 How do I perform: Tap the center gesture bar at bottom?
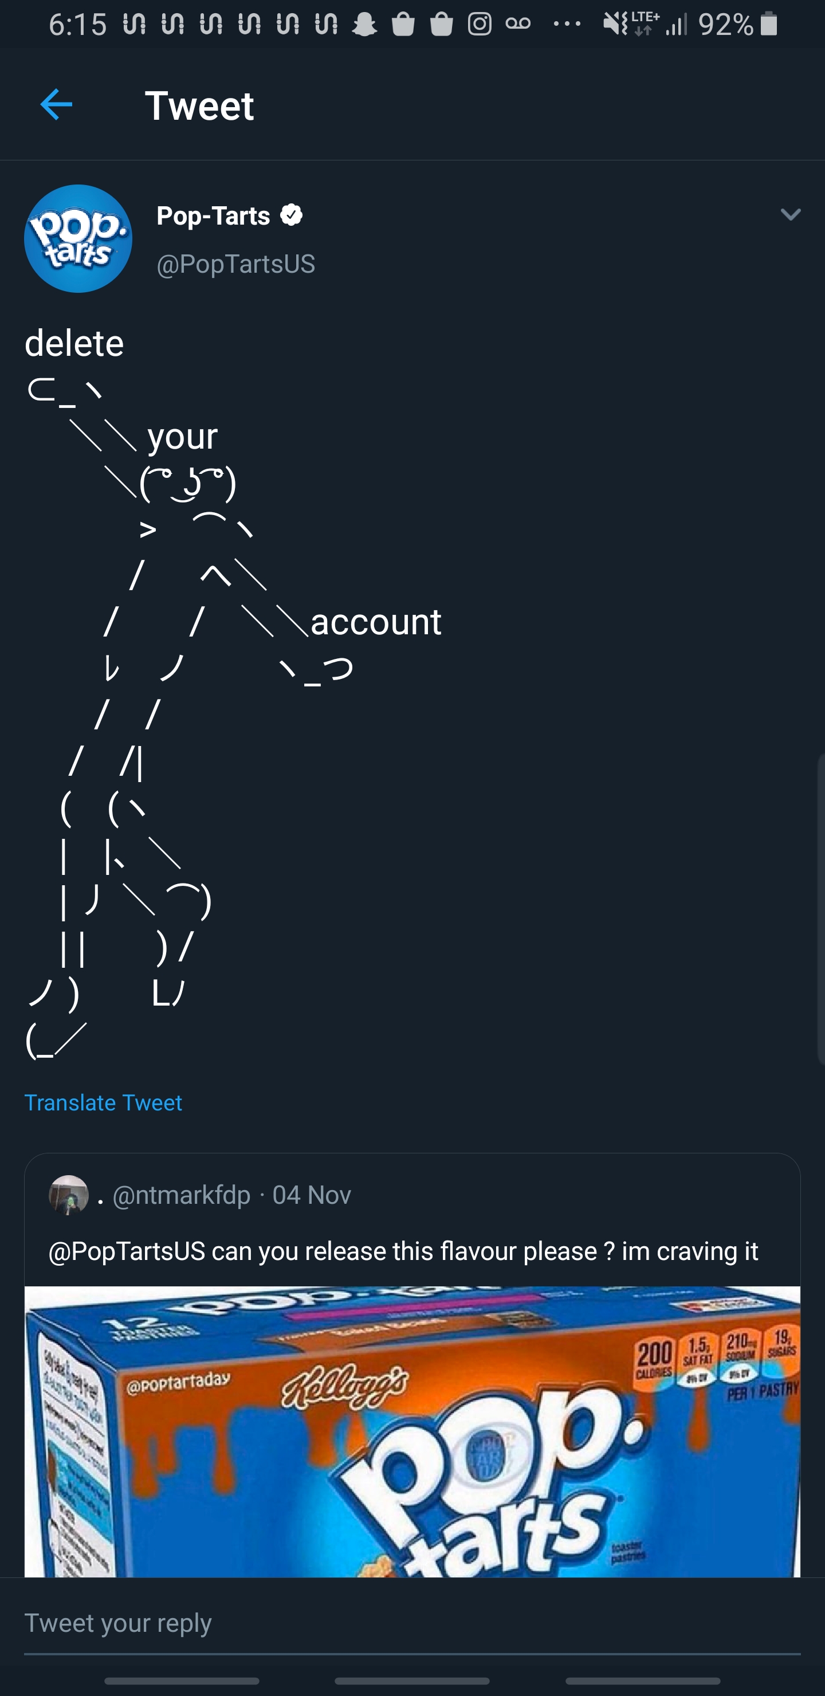point(412,1681)
